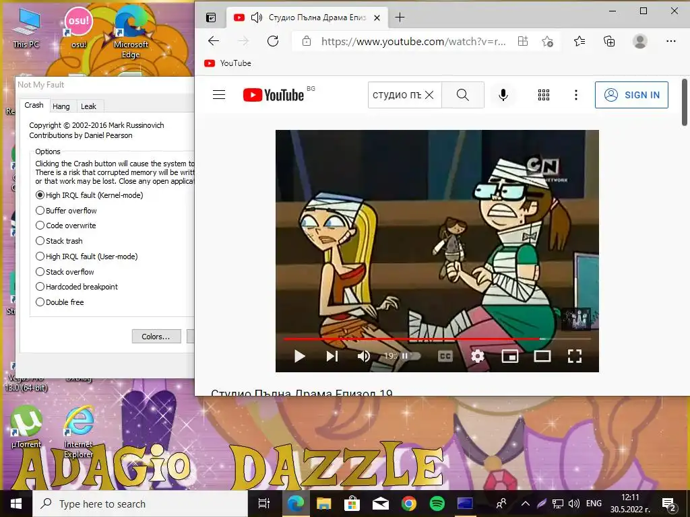Switch to the Leak tab
This screenshot has width=690, height=517.
(x=88, y=106)
